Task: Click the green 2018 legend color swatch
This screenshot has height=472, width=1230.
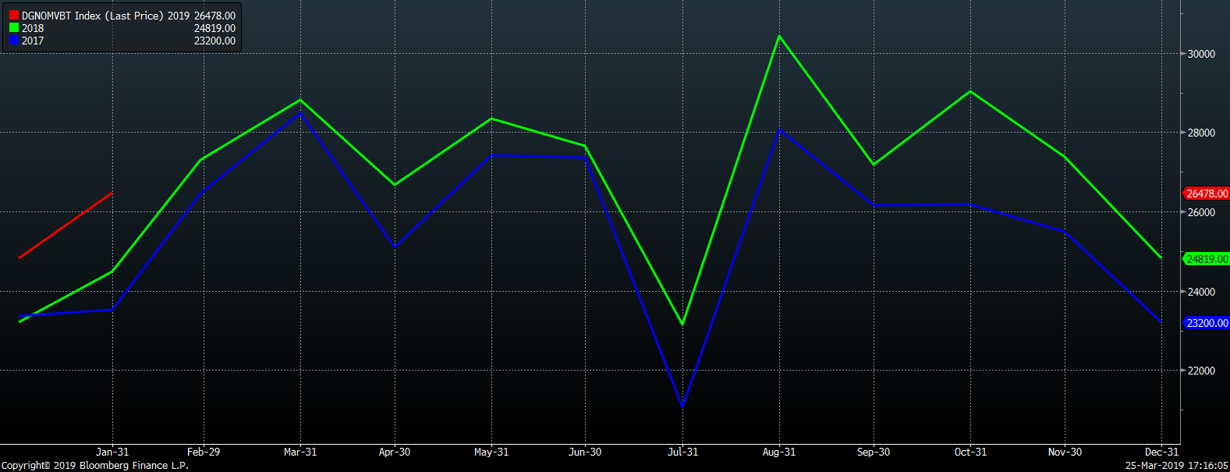Action: (14, 28)
